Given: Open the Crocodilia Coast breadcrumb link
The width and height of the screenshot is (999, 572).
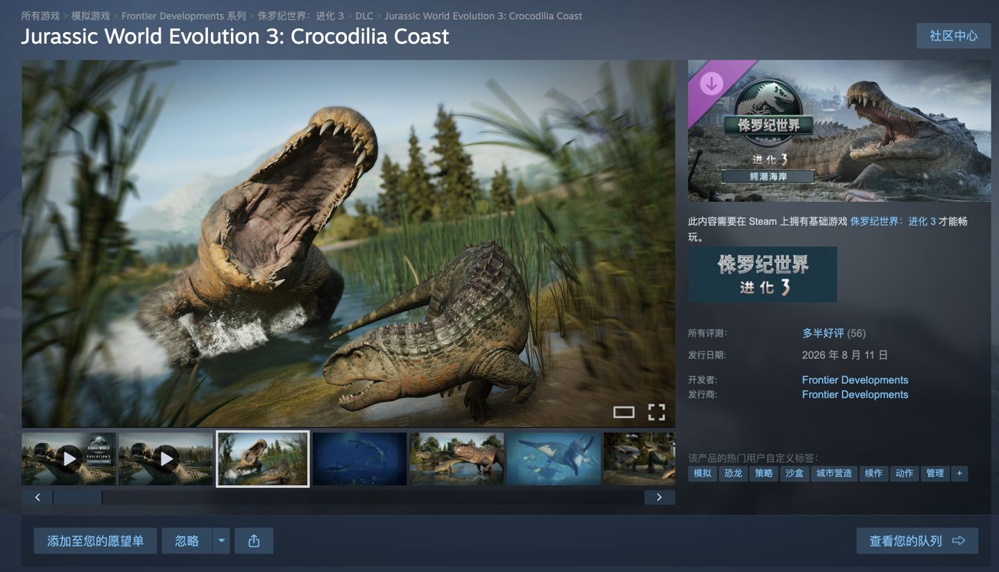Looking at the screenshot, I should (484, 15).
